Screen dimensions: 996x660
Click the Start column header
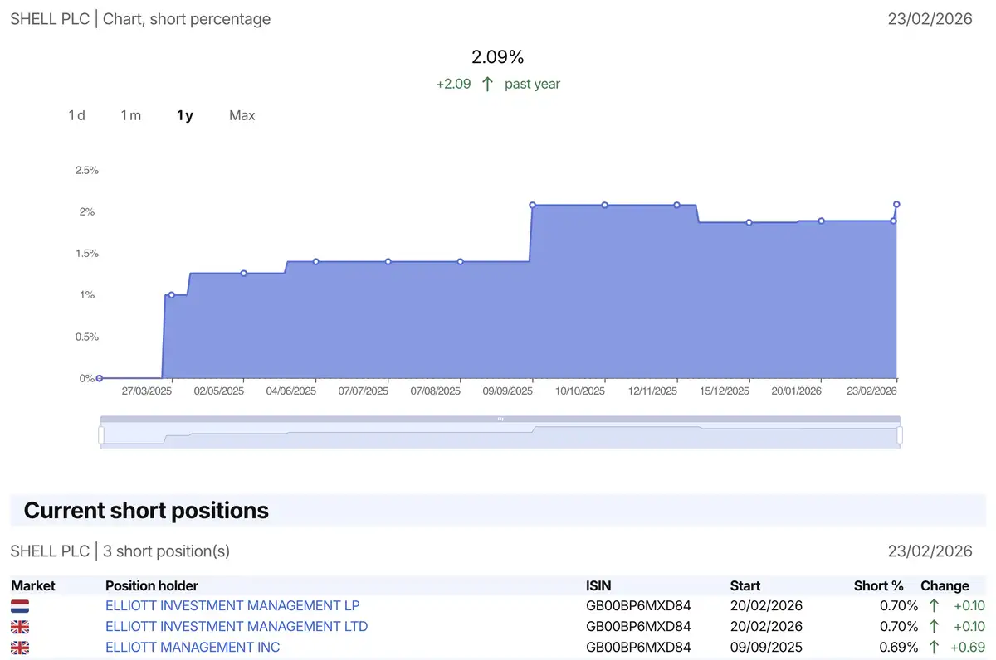[745, 585]
